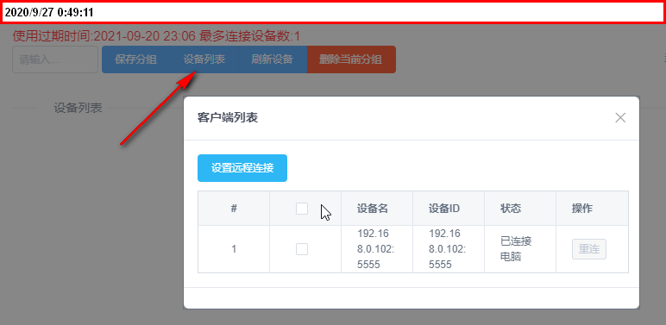666x325 pixels.
Task: Click the 设置远程连接 button
Action: pyautogui.click(x=242, y=168)
